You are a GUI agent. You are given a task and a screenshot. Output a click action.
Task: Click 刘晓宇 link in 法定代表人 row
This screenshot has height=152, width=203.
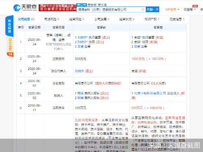[80, 71]
